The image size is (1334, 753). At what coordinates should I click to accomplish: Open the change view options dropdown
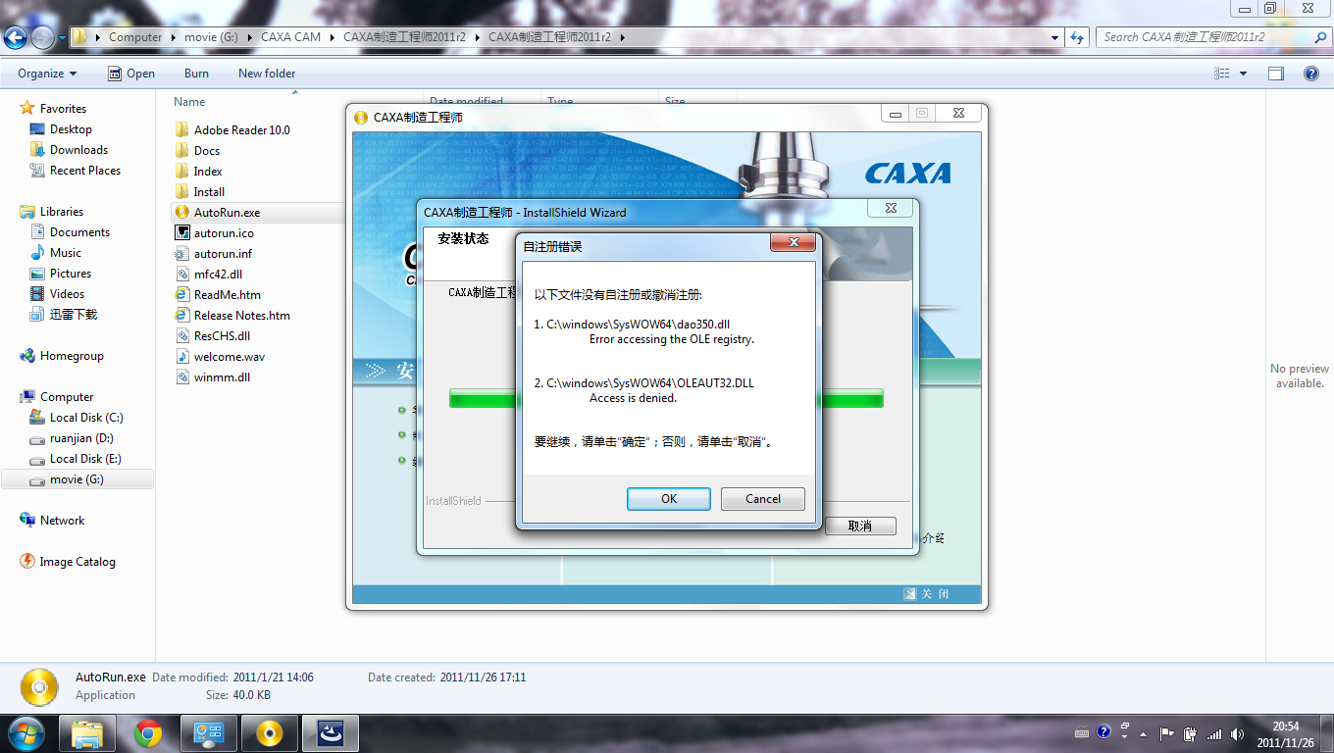click(x=1243, y=74)
